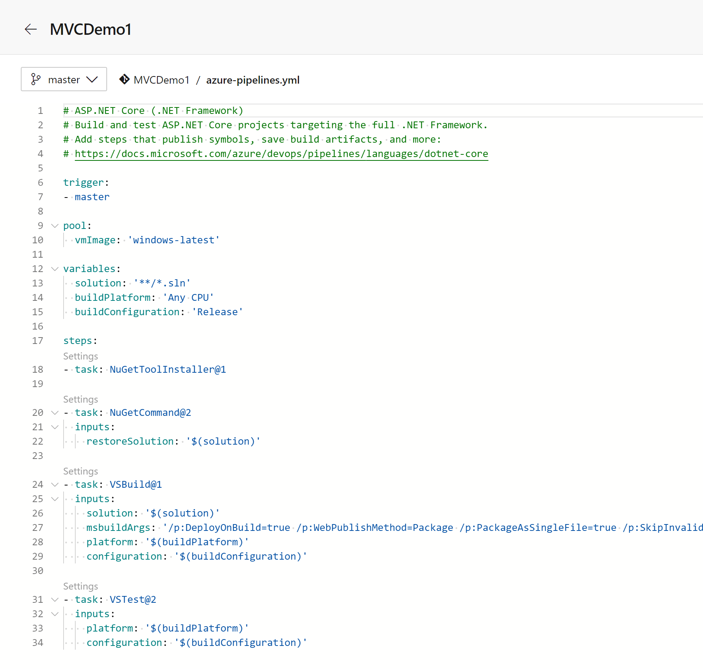Open Settings for NuGetCommand@2
Screen dimensions: 703x669
click(81, 399)
